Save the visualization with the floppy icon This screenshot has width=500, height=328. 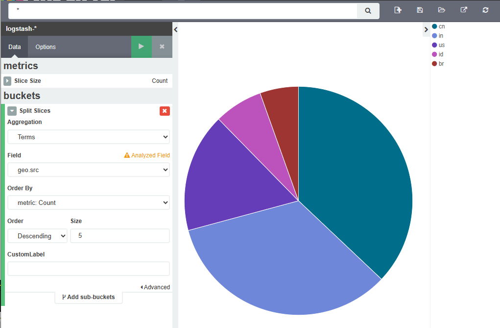[x=420, y=10]
